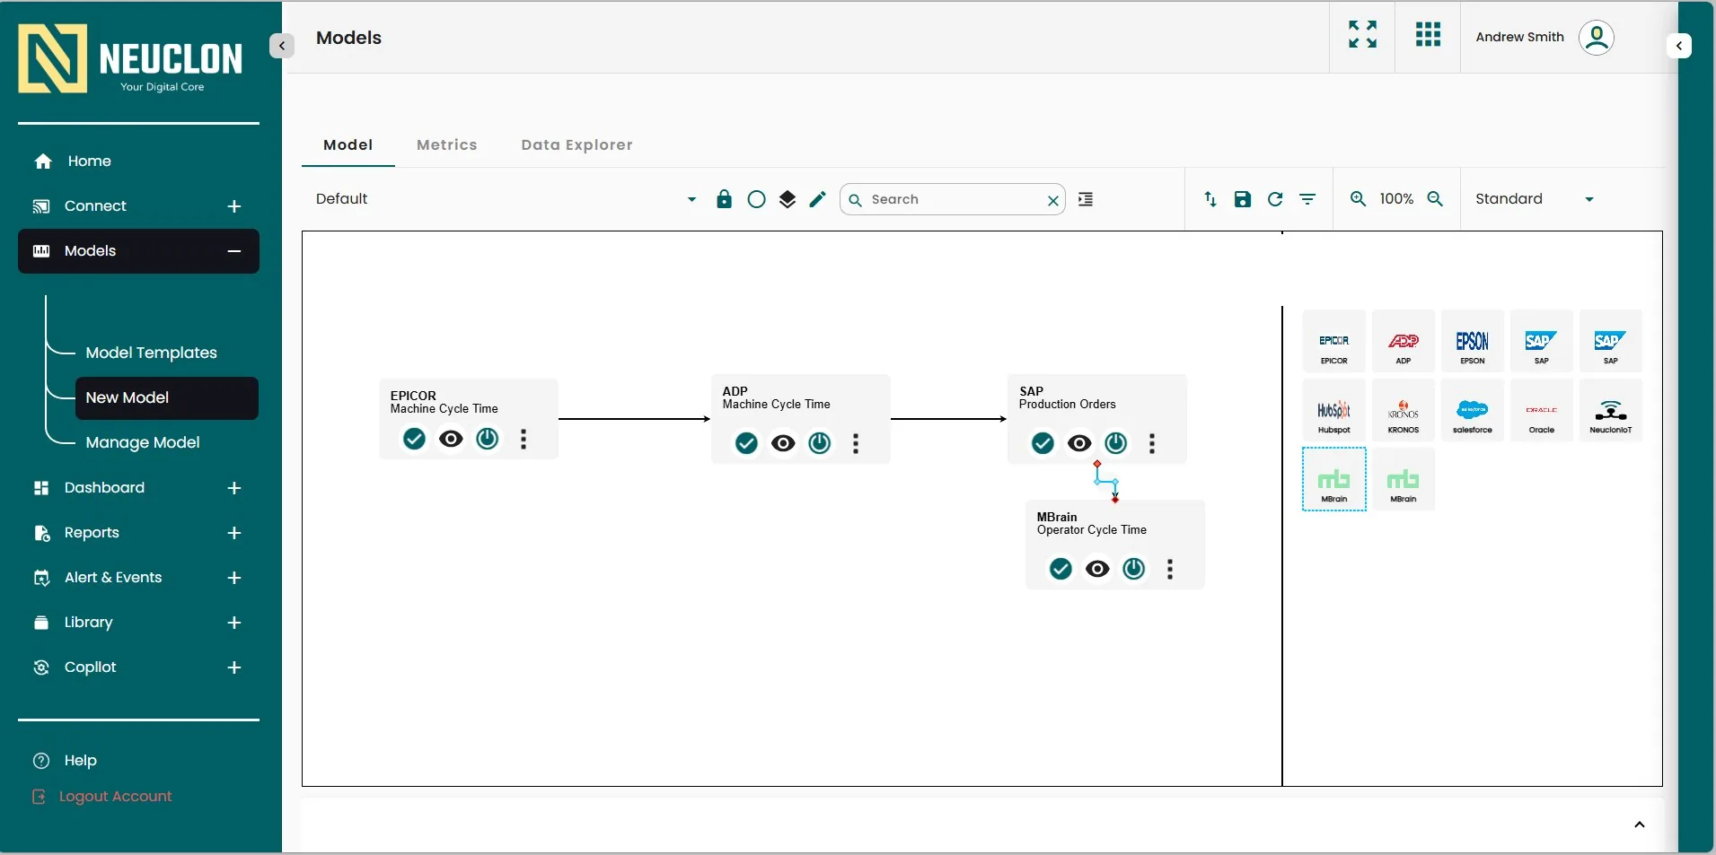Toggle ADP node check mark
Screen dimensions: 1716x855
point(746,443)
